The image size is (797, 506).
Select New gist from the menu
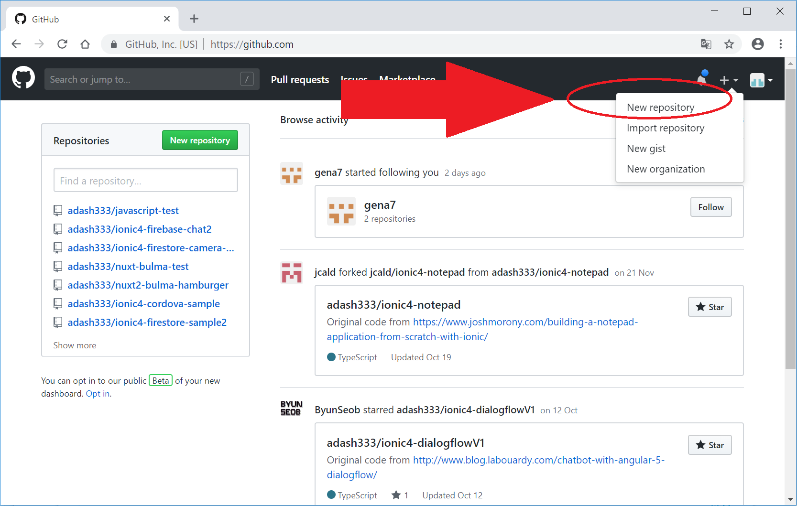coord(646,149)
